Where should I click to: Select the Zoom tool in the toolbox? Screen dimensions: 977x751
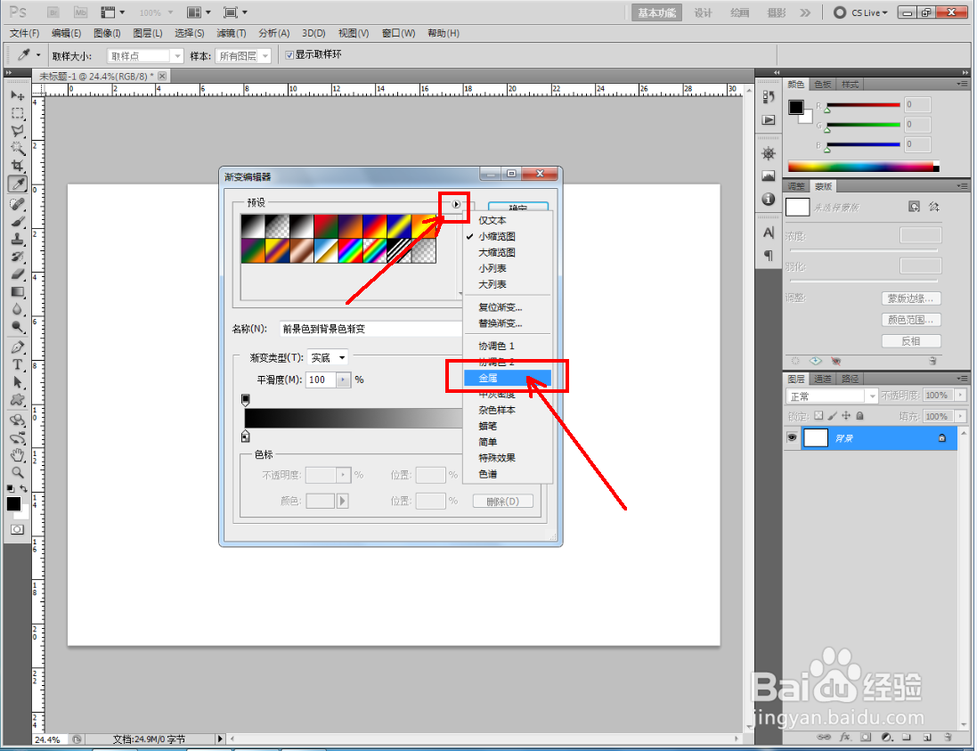(x=18, y=472)
